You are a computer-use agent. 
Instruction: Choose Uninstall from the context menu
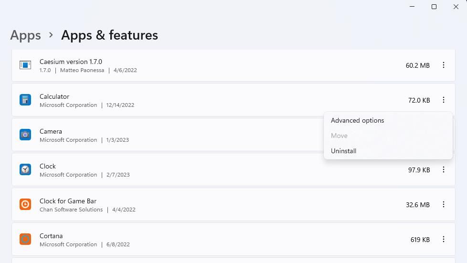343,151
